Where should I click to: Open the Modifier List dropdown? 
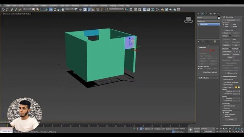click(208, 21)
